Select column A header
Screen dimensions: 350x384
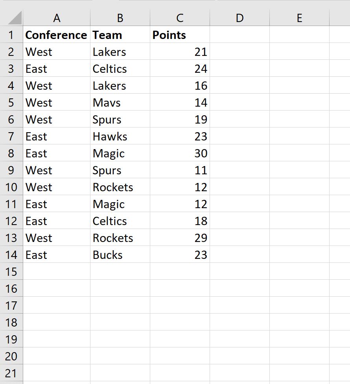(57, 18)
